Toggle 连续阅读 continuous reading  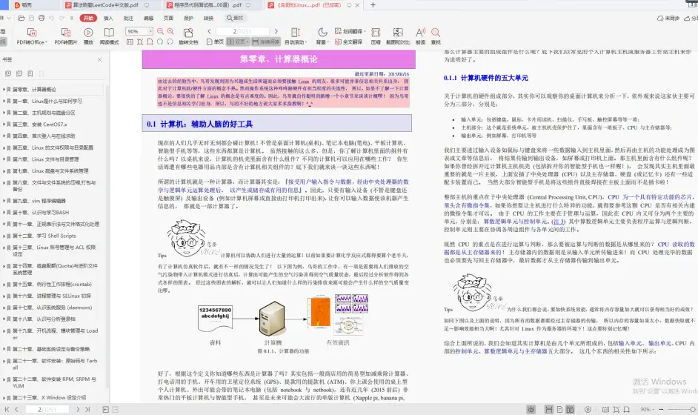point(266,41)
